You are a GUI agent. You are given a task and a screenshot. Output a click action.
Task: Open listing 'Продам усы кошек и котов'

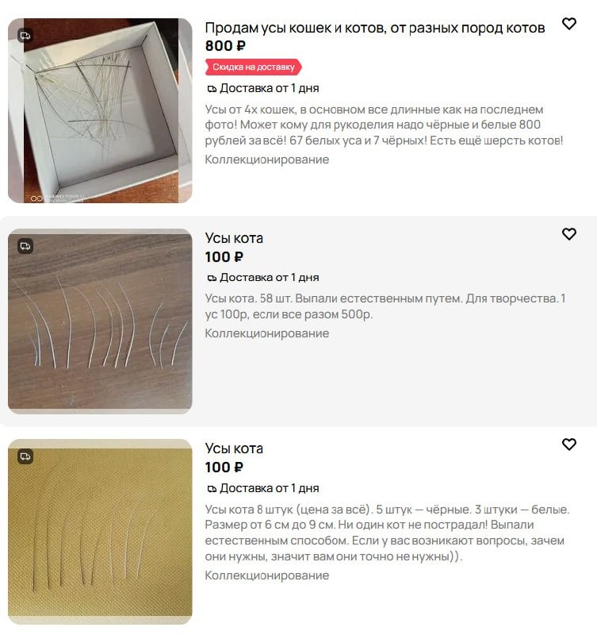click(374, 28)
